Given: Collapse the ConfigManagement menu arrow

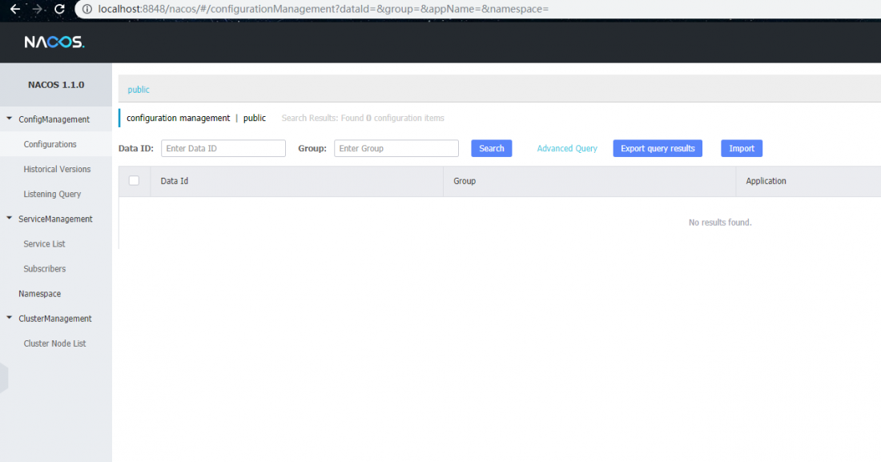Looking at the screenshot, I should 9,119.
